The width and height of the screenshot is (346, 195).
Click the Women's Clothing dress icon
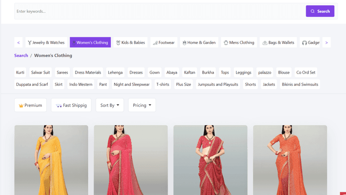click(74, 43)
